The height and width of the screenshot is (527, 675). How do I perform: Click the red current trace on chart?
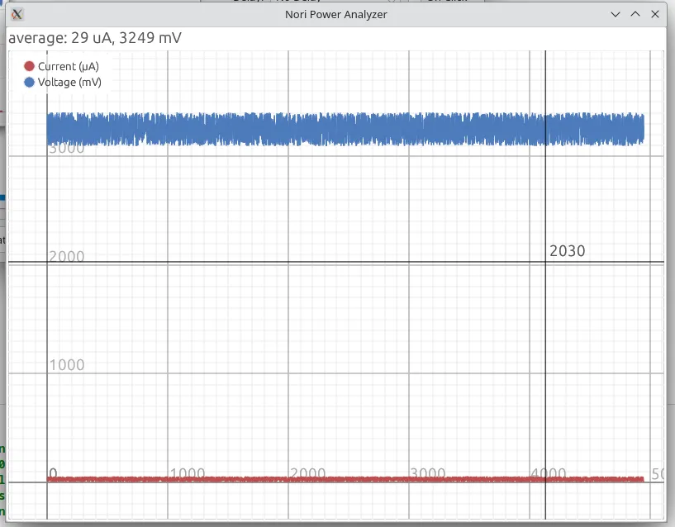330,479
